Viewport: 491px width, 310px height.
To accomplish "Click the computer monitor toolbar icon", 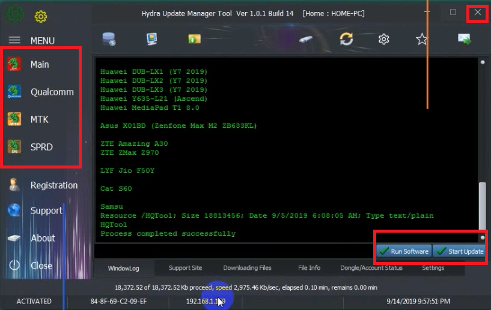I will click(152, 39).
